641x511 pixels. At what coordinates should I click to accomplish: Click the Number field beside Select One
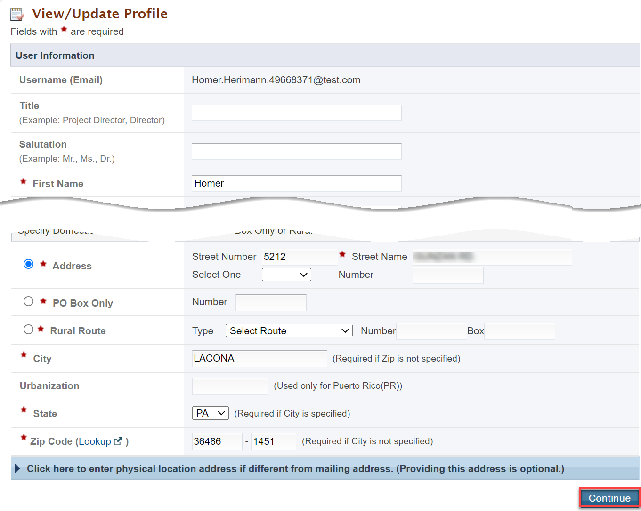(x=448, y=275)
